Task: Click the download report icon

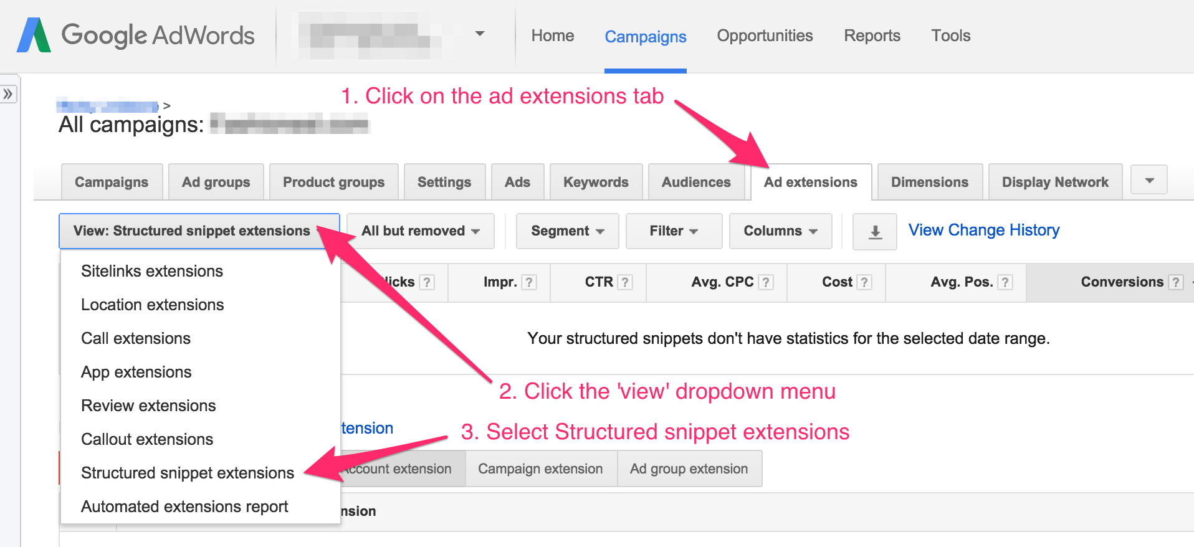Action: (x=874, y=232)
